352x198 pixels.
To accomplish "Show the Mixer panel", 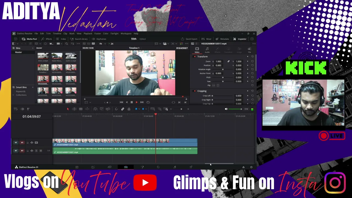I will 207,39.
